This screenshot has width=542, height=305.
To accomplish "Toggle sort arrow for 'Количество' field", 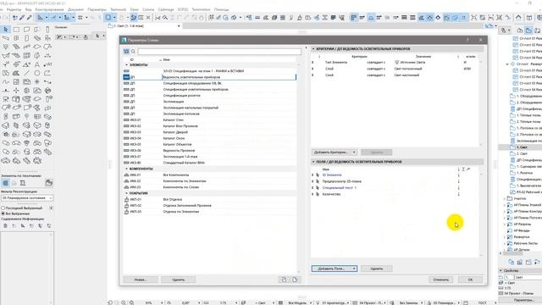I will (459, 194).
